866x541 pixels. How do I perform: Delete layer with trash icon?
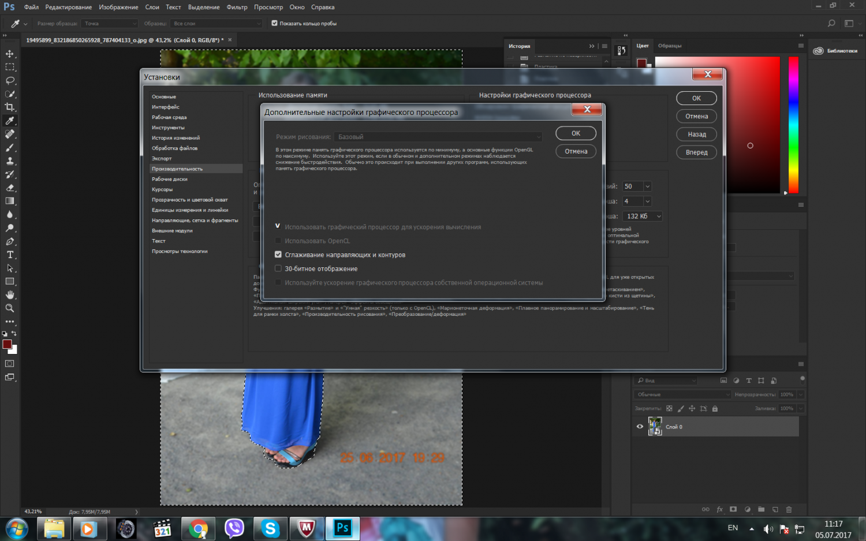(x=789, y=509)
